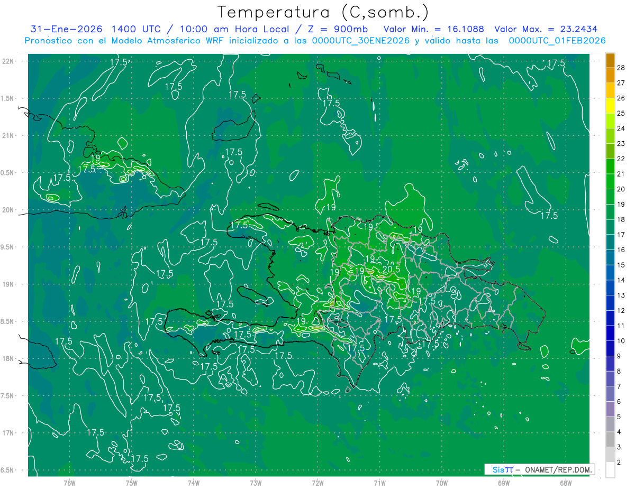635x490 pixels.
Task: Click the "8" label on the color scale
Action: 620,371
